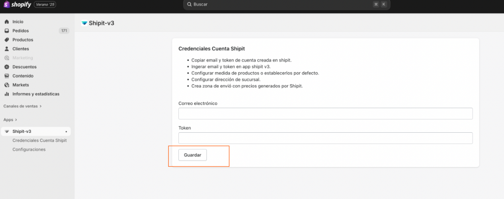This screenshot has width=504, height=199.
Task: Click the Correo electrónico input field
Action: 325,114
